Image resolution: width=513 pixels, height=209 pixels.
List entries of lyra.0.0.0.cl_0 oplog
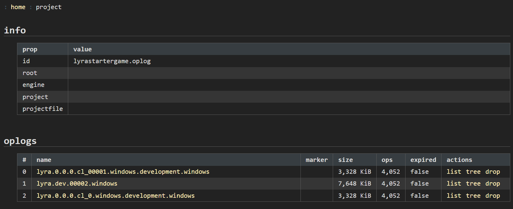coord(454,196)
